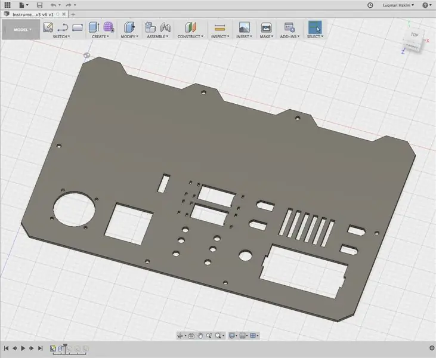This screenshot has width=436, height=358.
Task: Click the large circular cutout on panel
Action: (74, 209)
